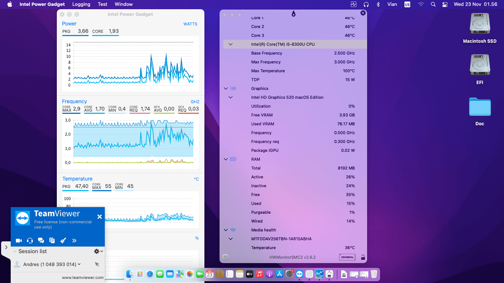
Task: Select the TeamViewer whiteboard brush icon
Action: [x=63, y=240]
